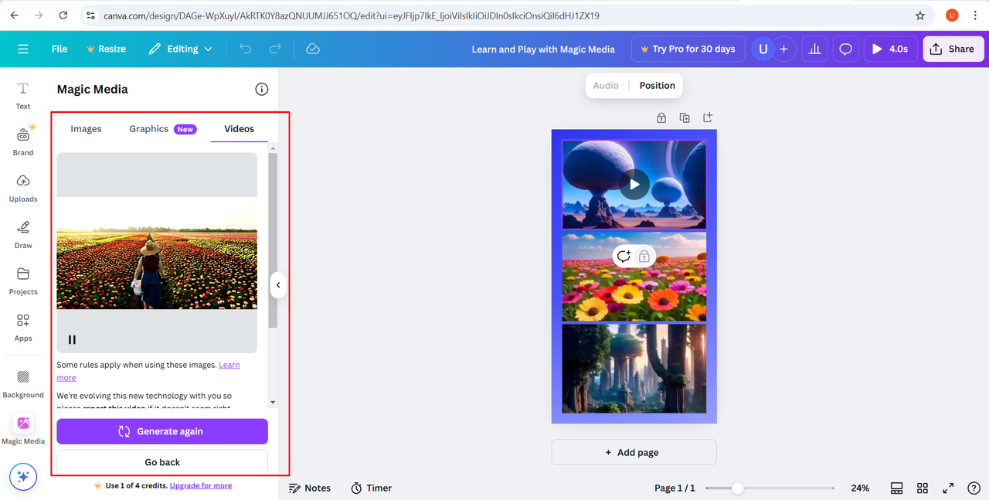Click the design title text

click(x=543, y=49)
